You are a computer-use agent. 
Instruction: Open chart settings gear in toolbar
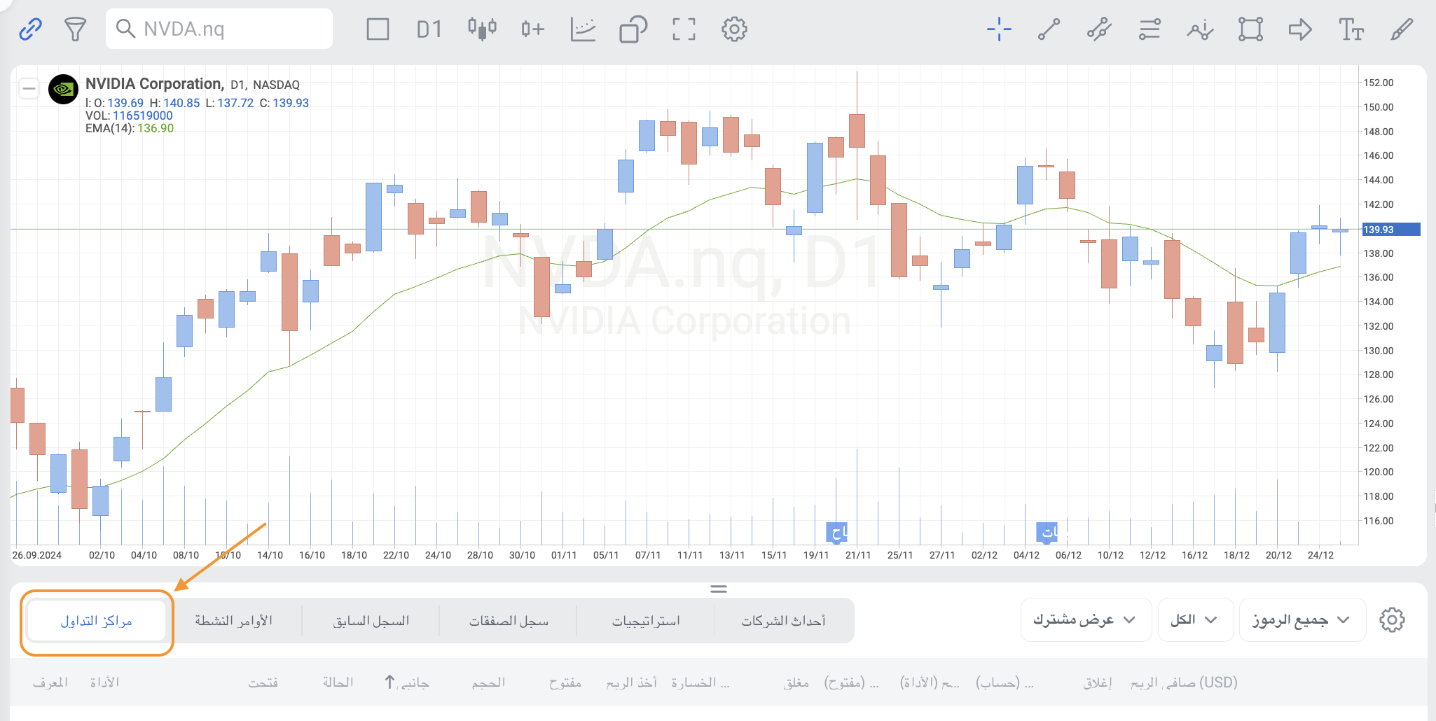[734, 29]
